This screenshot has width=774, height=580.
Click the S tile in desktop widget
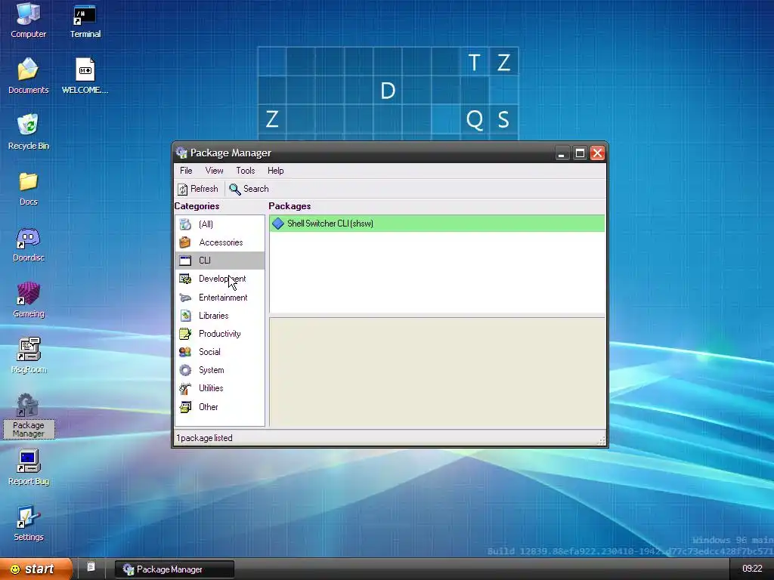pyautogui.click(x=503, y=119)
